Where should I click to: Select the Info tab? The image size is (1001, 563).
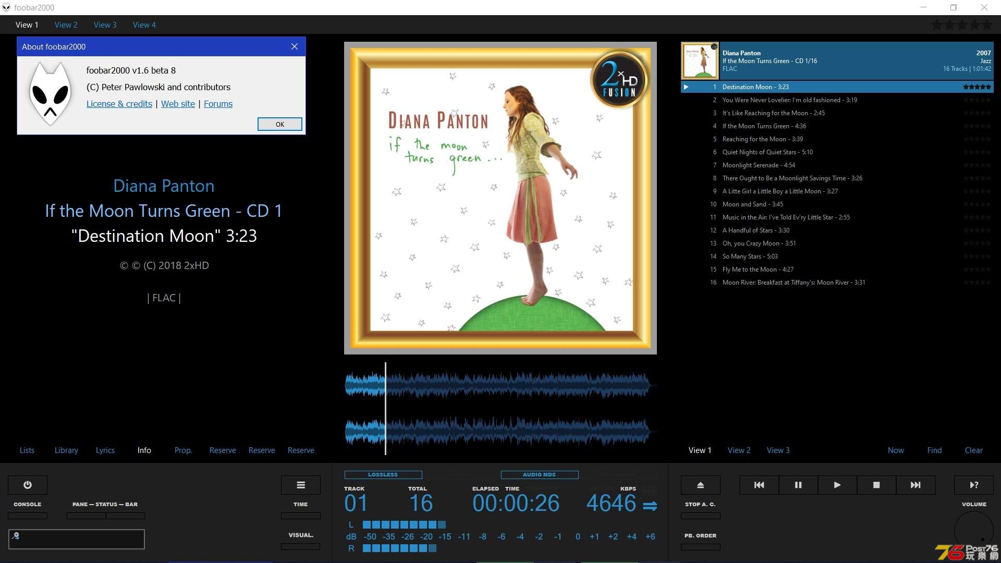click(144, 450)
